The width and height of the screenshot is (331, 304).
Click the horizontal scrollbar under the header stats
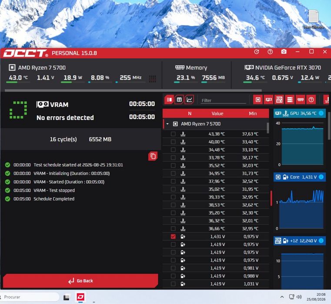coord(133,90)
